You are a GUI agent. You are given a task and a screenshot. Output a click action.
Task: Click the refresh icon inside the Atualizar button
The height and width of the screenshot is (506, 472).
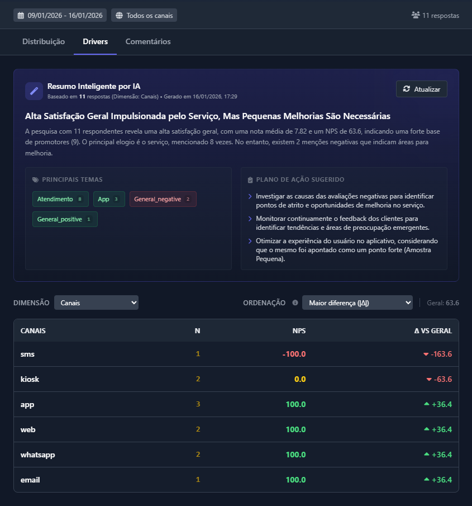point(407,88)
